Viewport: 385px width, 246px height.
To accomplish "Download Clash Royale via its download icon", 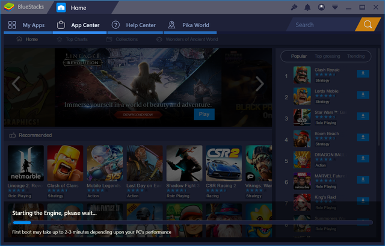I will [363, 73].
